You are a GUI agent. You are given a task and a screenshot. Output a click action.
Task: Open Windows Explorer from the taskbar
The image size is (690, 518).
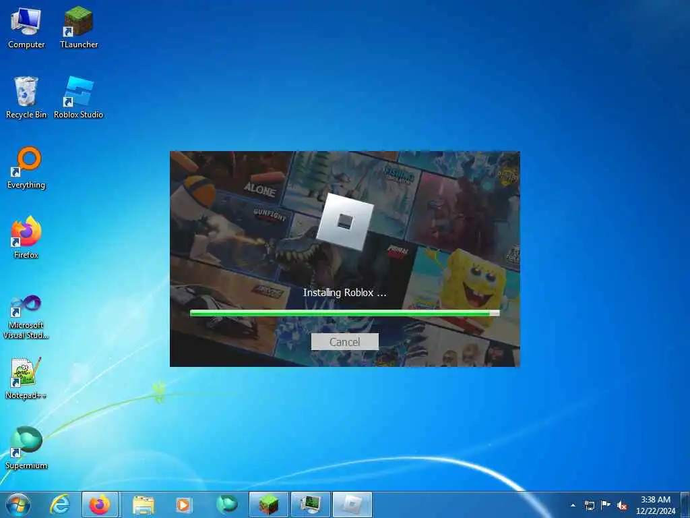(x=143, y=505)
